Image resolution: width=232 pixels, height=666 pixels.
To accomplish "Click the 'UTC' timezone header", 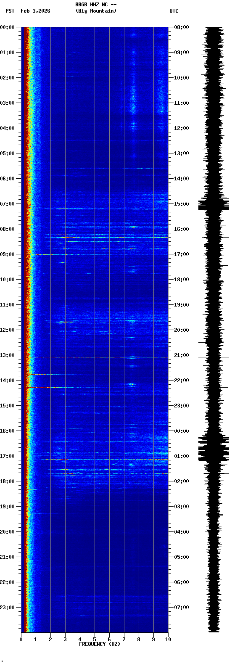I will pos(174,11).
